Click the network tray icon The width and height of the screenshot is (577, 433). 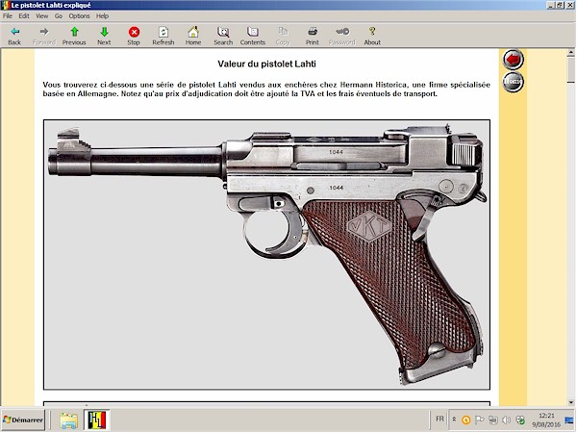coord(493,420)
